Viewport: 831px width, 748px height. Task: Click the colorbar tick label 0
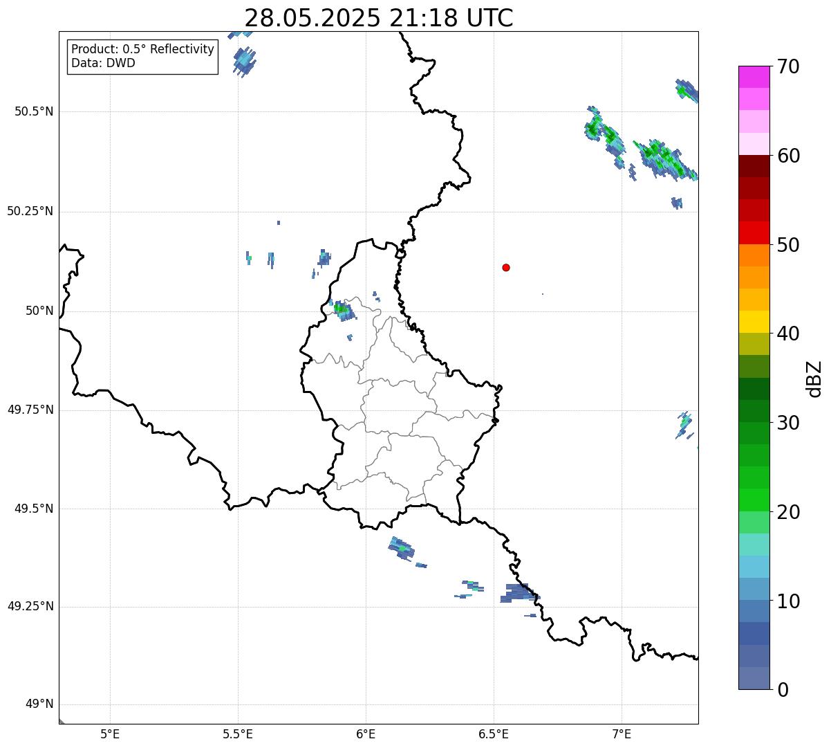point(783,690)
